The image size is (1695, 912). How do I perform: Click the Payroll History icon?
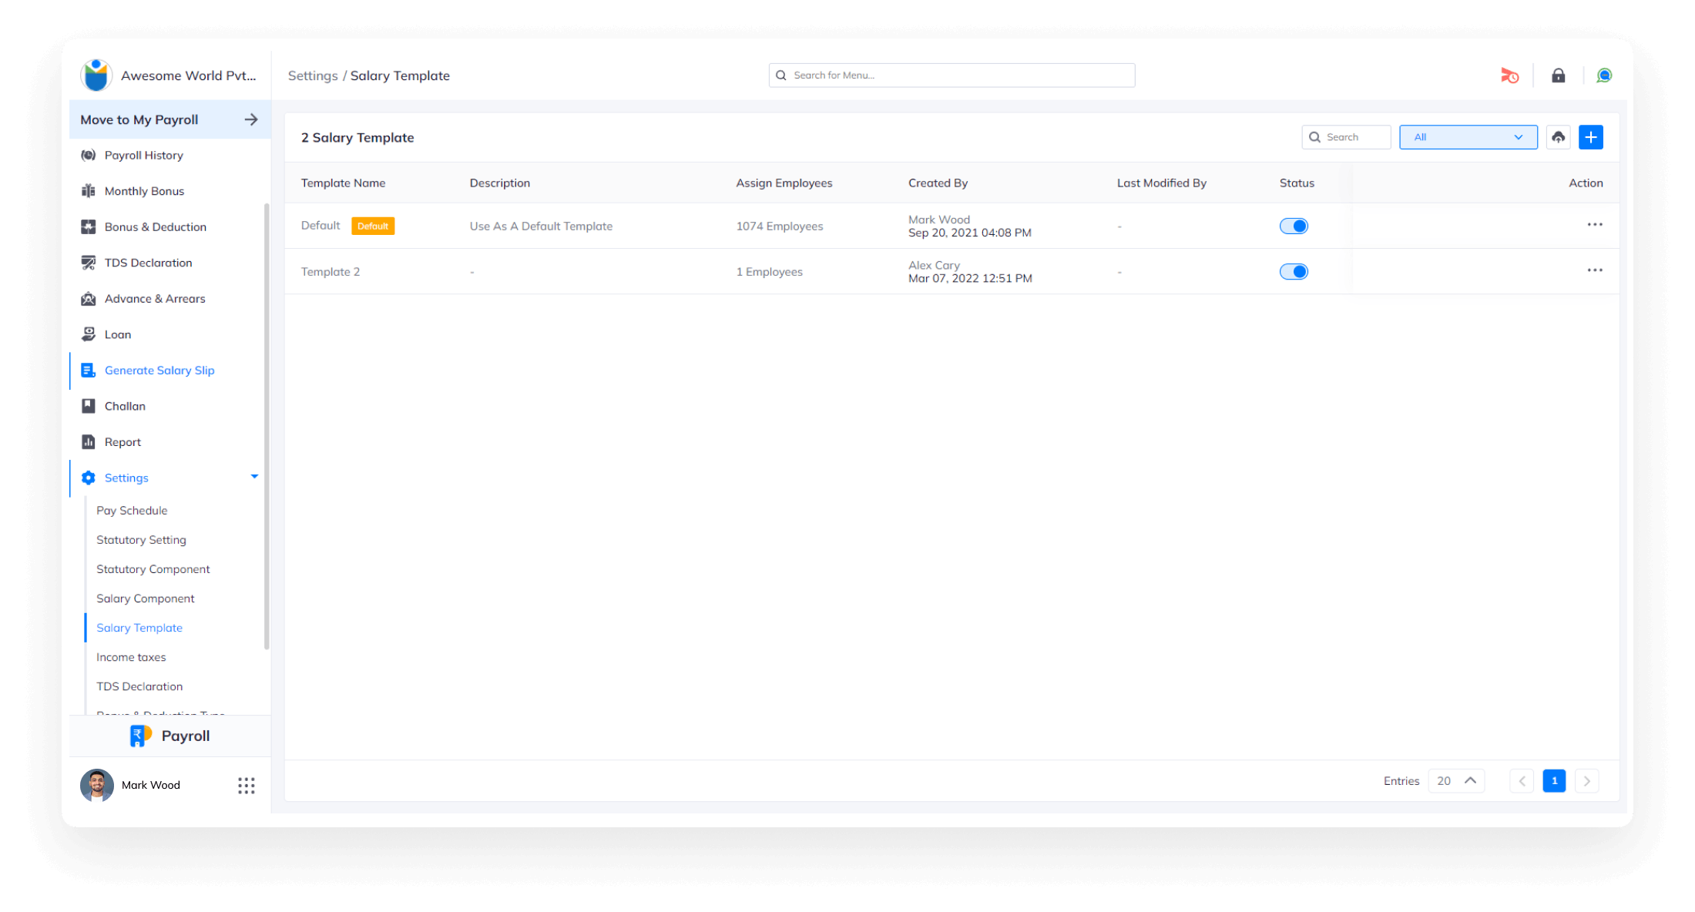coord(89,155)
